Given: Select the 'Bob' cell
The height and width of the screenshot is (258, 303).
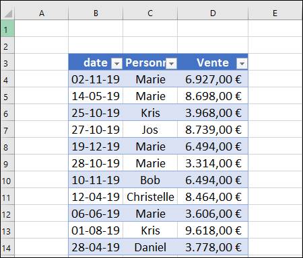Looking at the screenshot, I should coord(150,179).
